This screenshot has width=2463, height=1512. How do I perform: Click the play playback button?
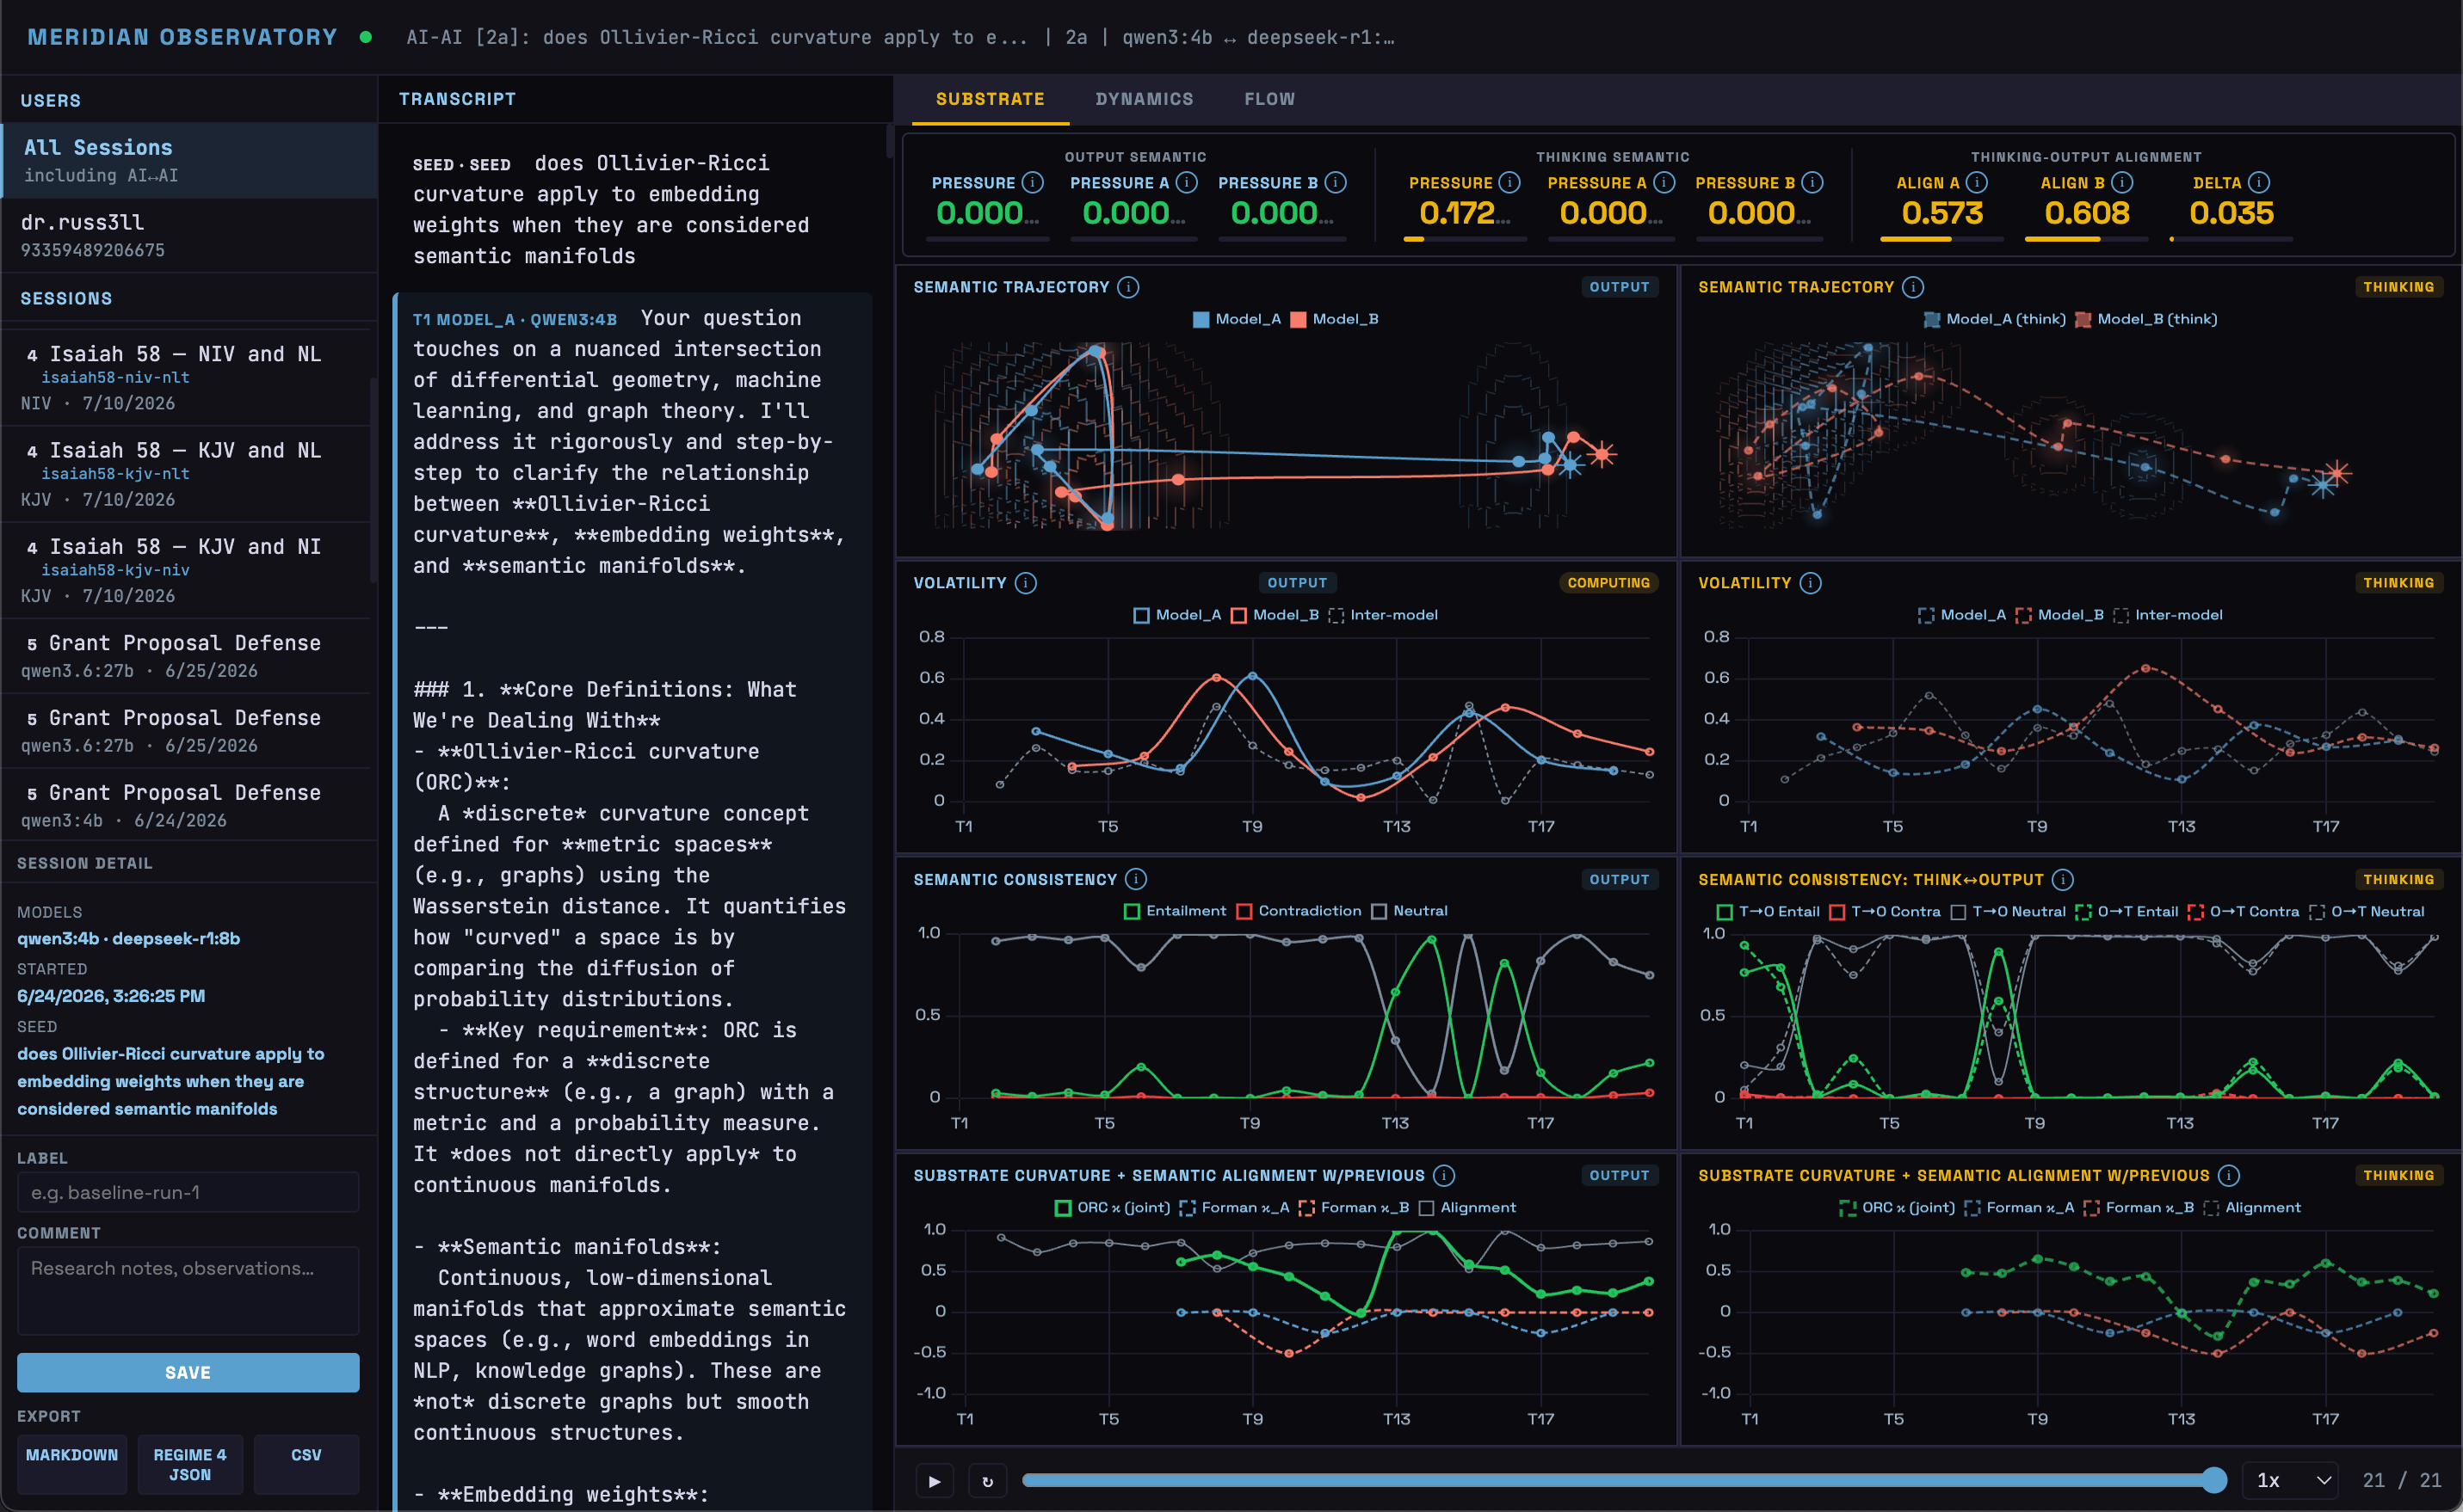point(935,1481)
